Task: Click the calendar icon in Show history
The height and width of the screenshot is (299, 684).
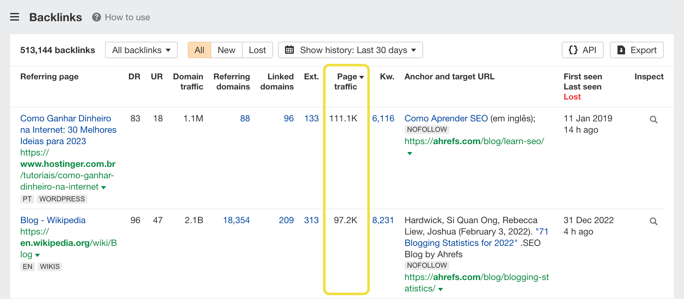Action: (289, 50)
